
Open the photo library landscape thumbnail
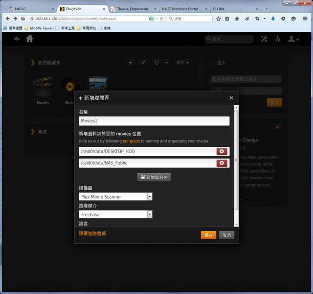click(98, 84)
